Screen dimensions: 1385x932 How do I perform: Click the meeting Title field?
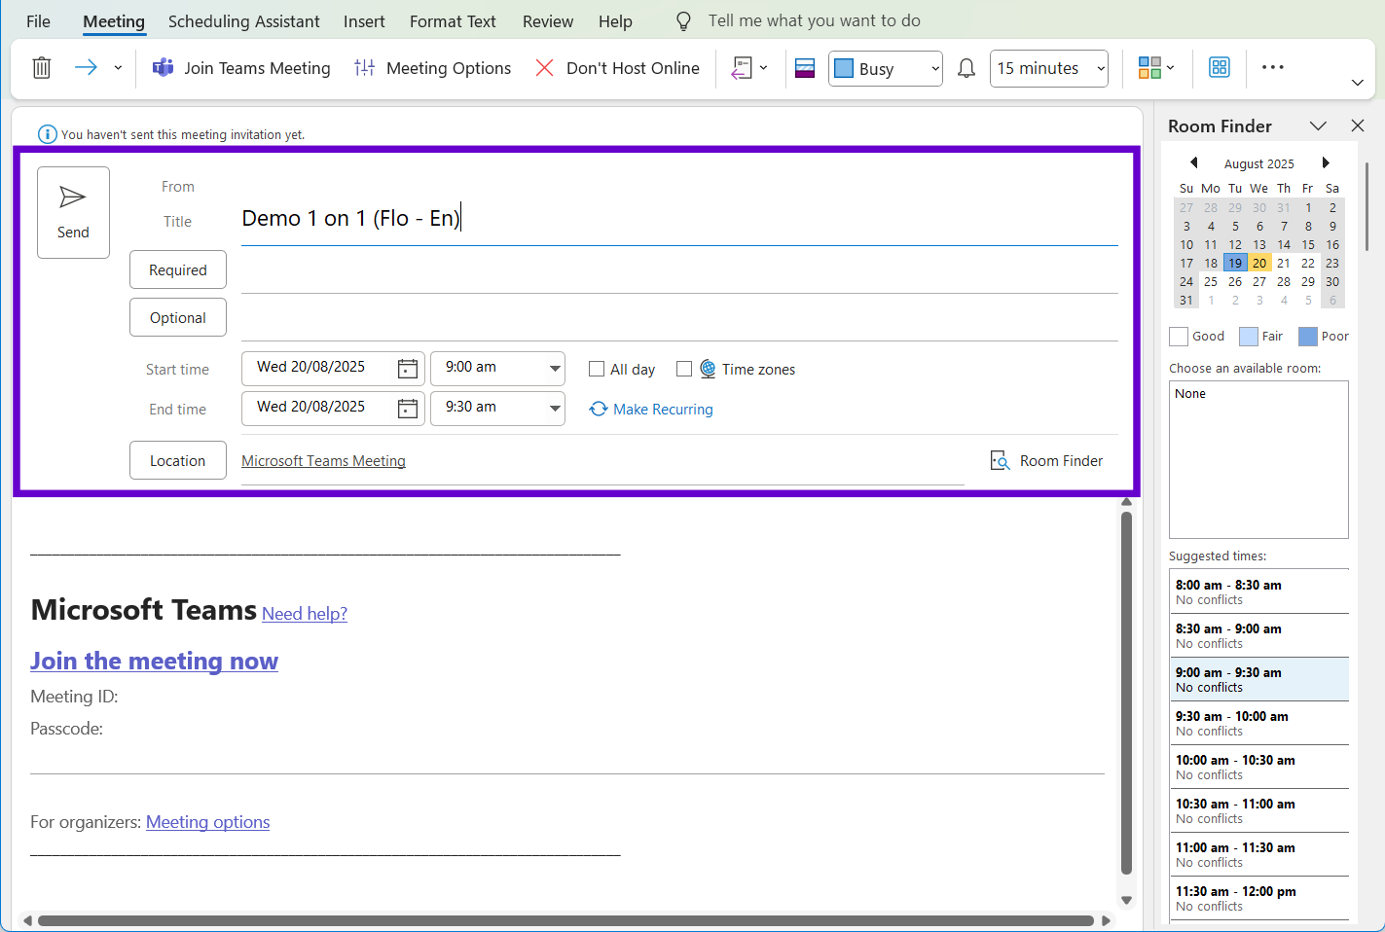pos(679,219)
